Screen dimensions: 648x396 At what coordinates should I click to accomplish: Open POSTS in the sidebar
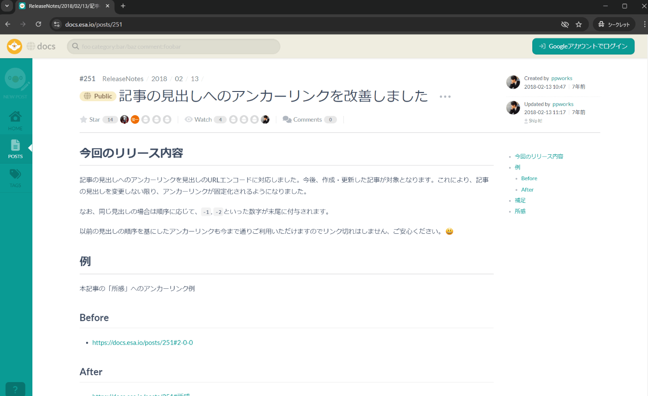point(15,149)
